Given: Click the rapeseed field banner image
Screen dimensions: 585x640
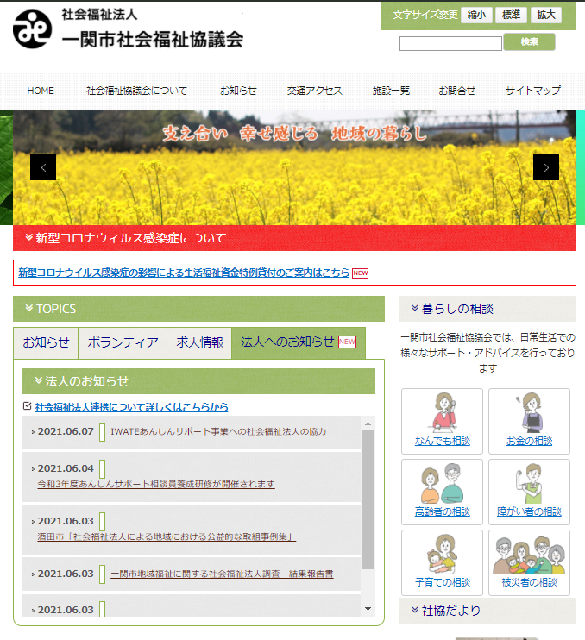Looking at the screenshot, I should point(294,167).
